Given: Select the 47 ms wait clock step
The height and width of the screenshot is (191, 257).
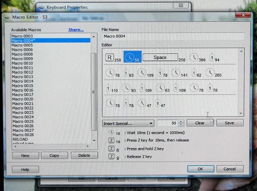Looking at the screenshot, I should [144, 103].
